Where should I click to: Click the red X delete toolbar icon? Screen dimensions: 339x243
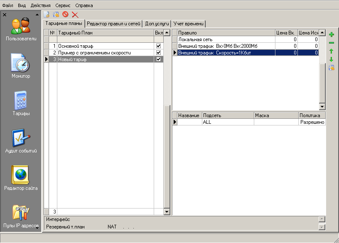(75, 15)
